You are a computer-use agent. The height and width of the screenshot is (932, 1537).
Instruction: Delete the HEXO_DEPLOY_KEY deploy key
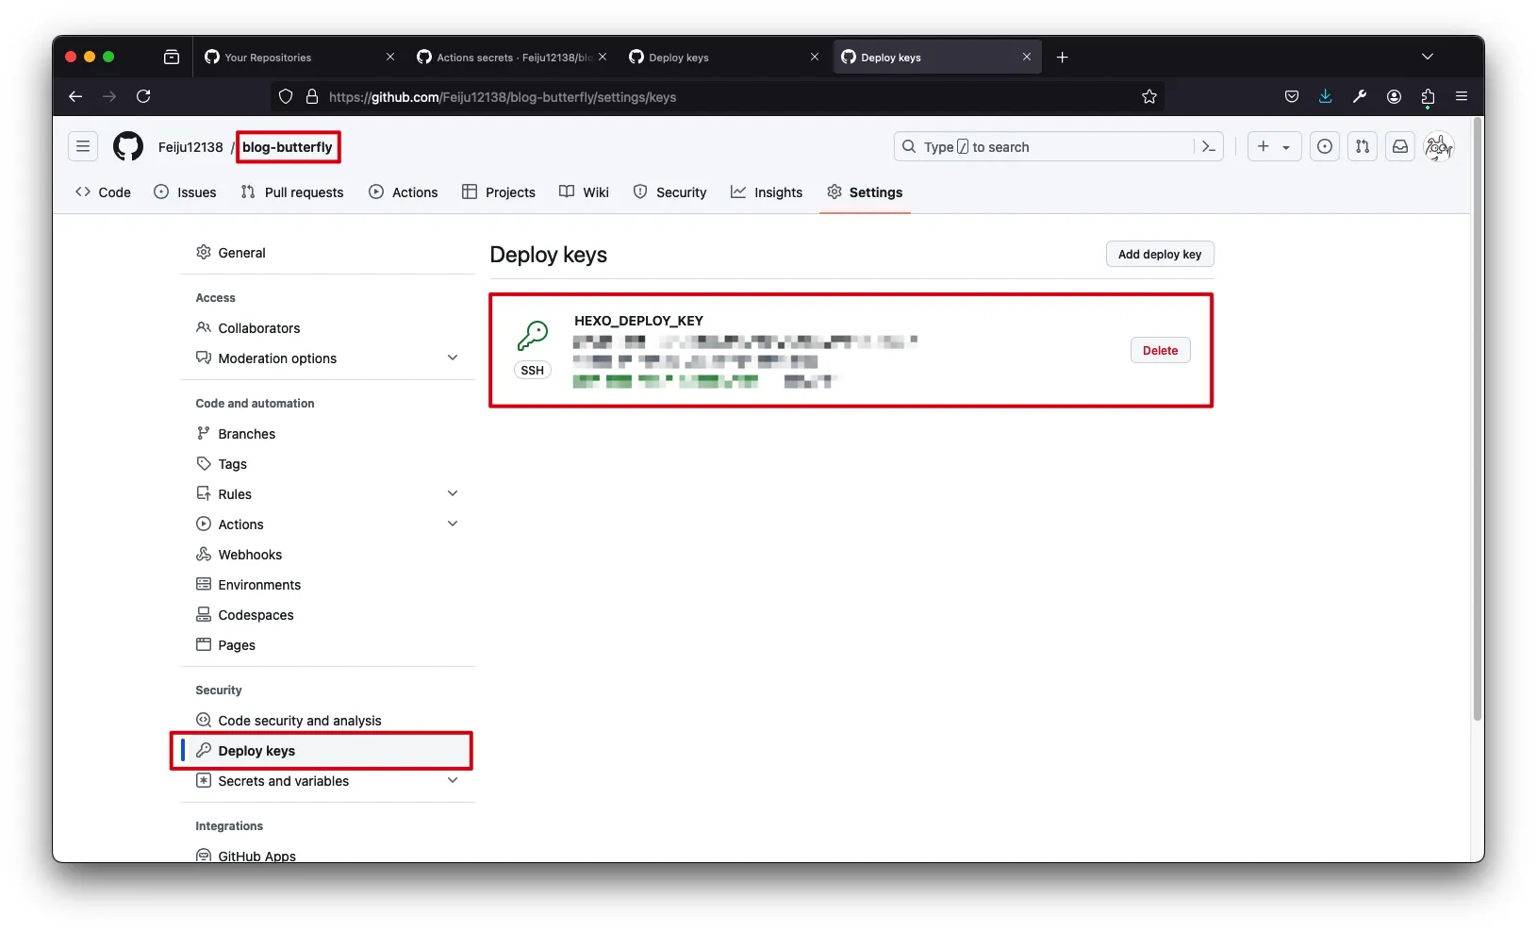(x=1160, y=351)
